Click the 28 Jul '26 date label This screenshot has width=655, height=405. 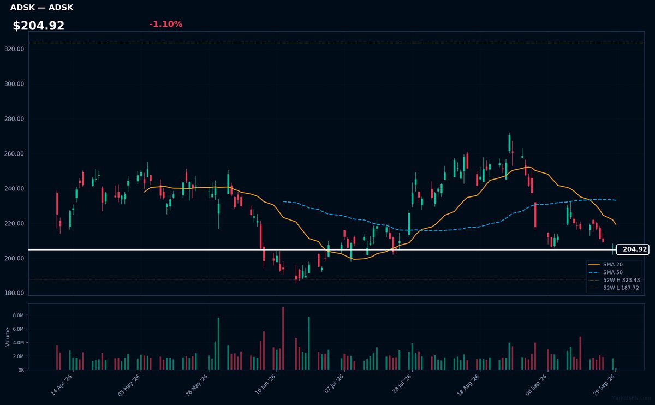(x=401, y=385)
